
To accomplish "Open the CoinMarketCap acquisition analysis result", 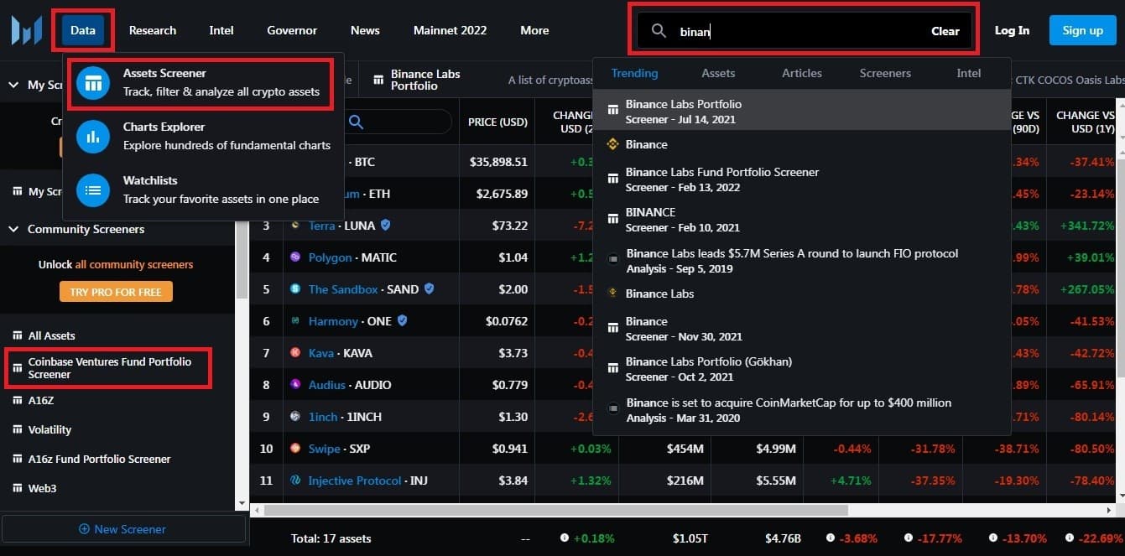I will (801, 410).
